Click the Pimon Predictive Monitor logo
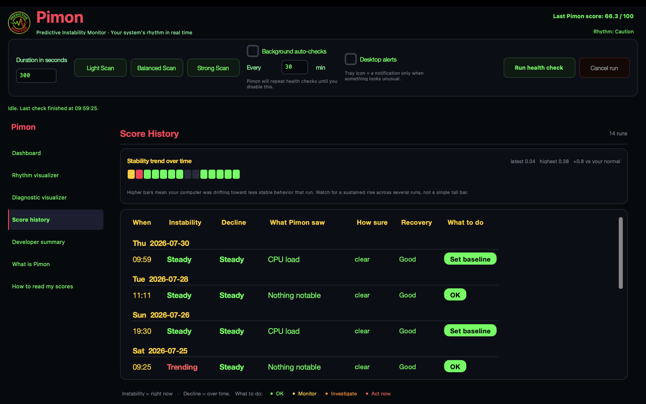646x404 pixels. (19, 22)
